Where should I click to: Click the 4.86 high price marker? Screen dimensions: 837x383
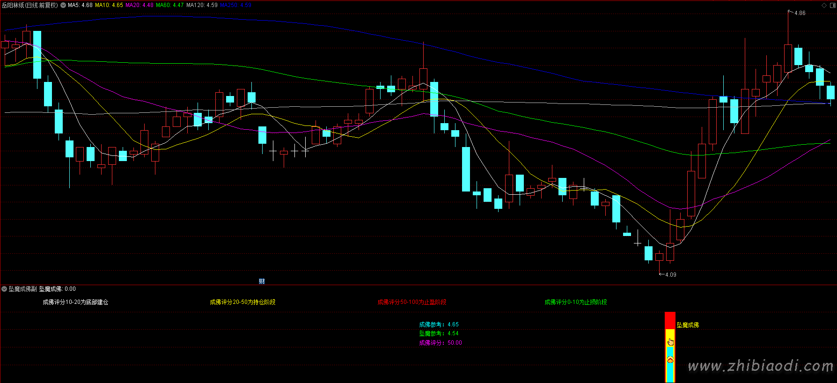pyautogui.click(x=800, y=13)
